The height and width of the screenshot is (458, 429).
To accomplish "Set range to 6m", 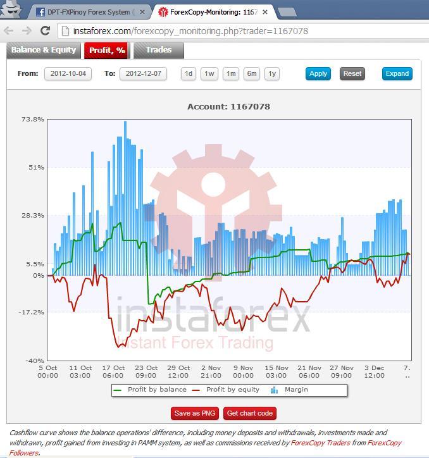I will pos(252,73).
